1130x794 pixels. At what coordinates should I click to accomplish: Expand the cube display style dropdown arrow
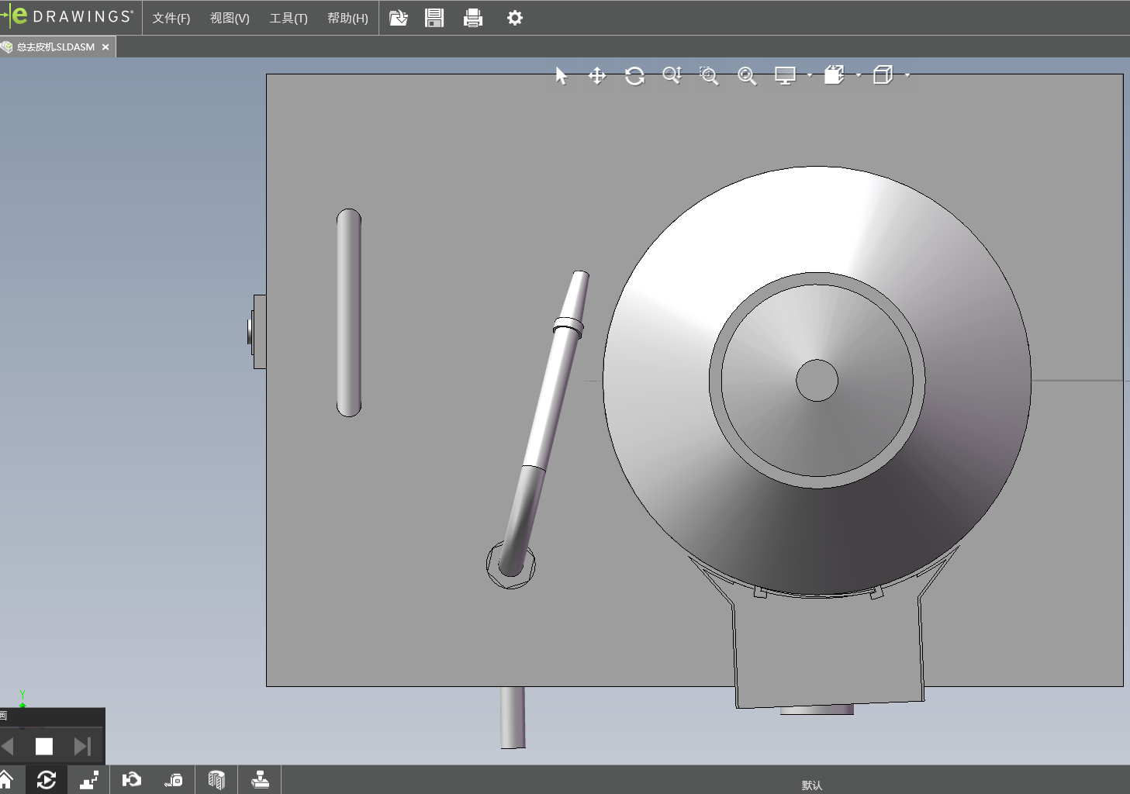pyautogui.click(x=907, y=75)
